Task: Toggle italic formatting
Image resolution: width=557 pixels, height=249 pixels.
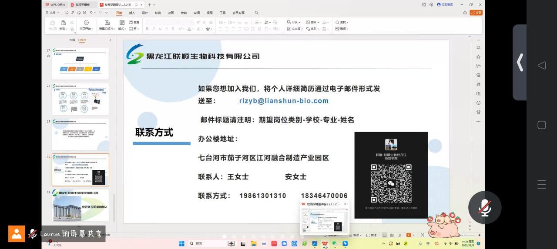Action: tap(154, 29)
